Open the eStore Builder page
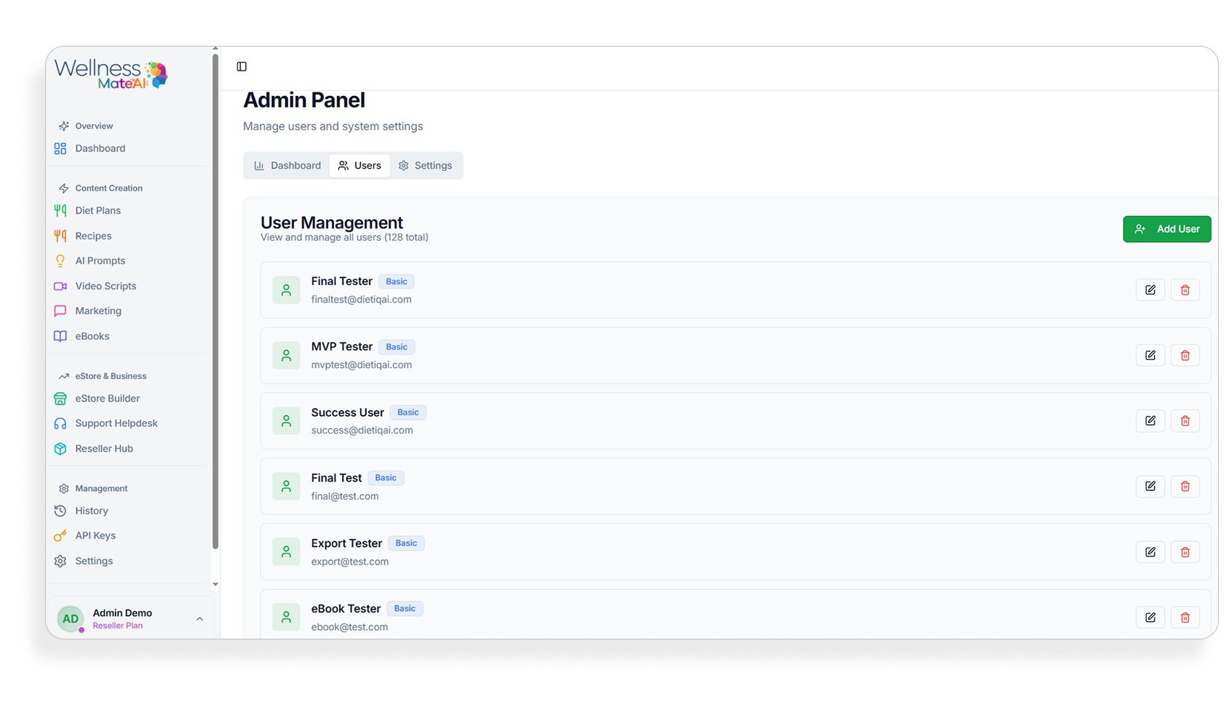Screen dimensions: 1232x710 (x=107, y=399)
